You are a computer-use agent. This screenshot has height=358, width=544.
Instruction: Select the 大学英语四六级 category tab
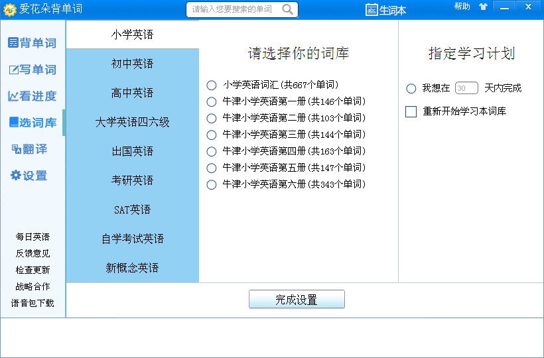132,122
